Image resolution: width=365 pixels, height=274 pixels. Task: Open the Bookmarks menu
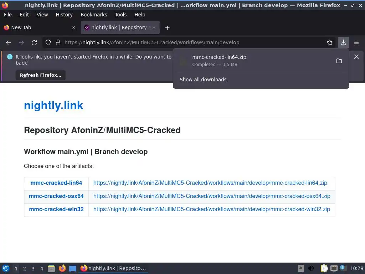click(x=94, y=15)
